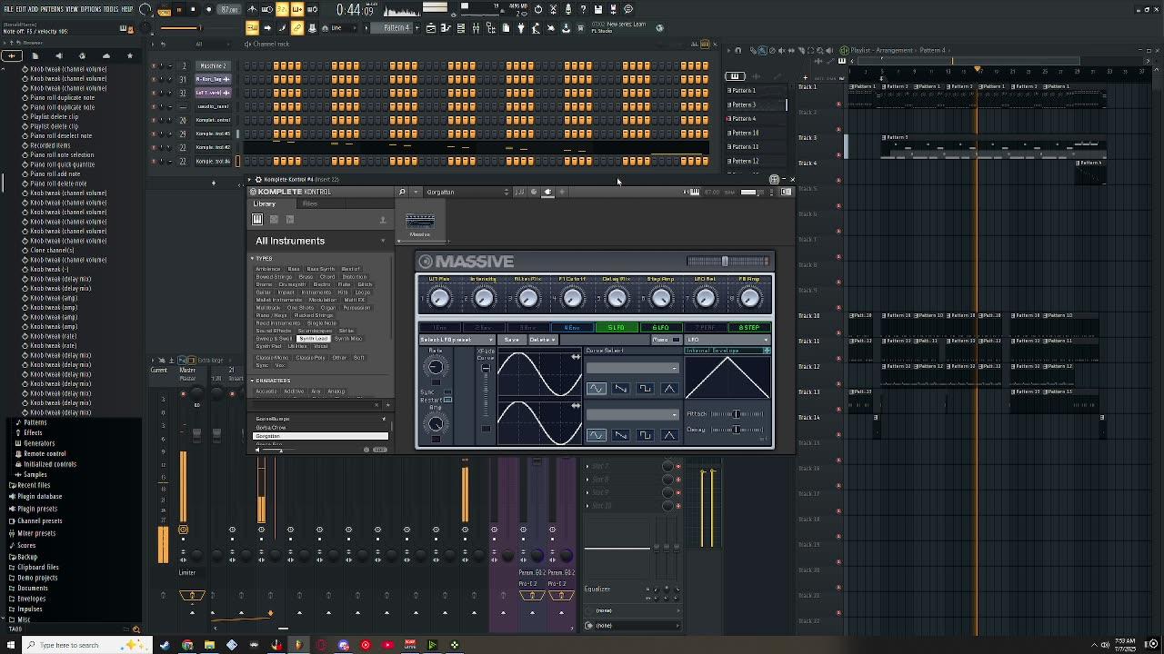
Task: Click the keyboard icon in Komplete Library
Action: pyautogui.click(x=257, y=219)
